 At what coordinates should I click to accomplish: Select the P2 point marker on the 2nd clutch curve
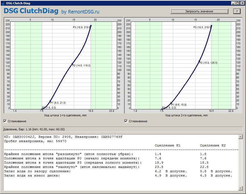click(x=199, y=61)
